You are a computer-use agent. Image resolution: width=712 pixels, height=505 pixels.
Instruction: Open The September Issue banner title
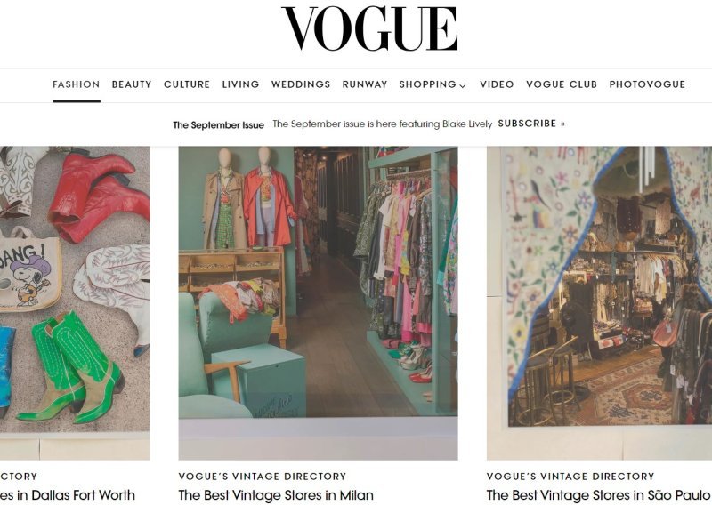[218, 124]
